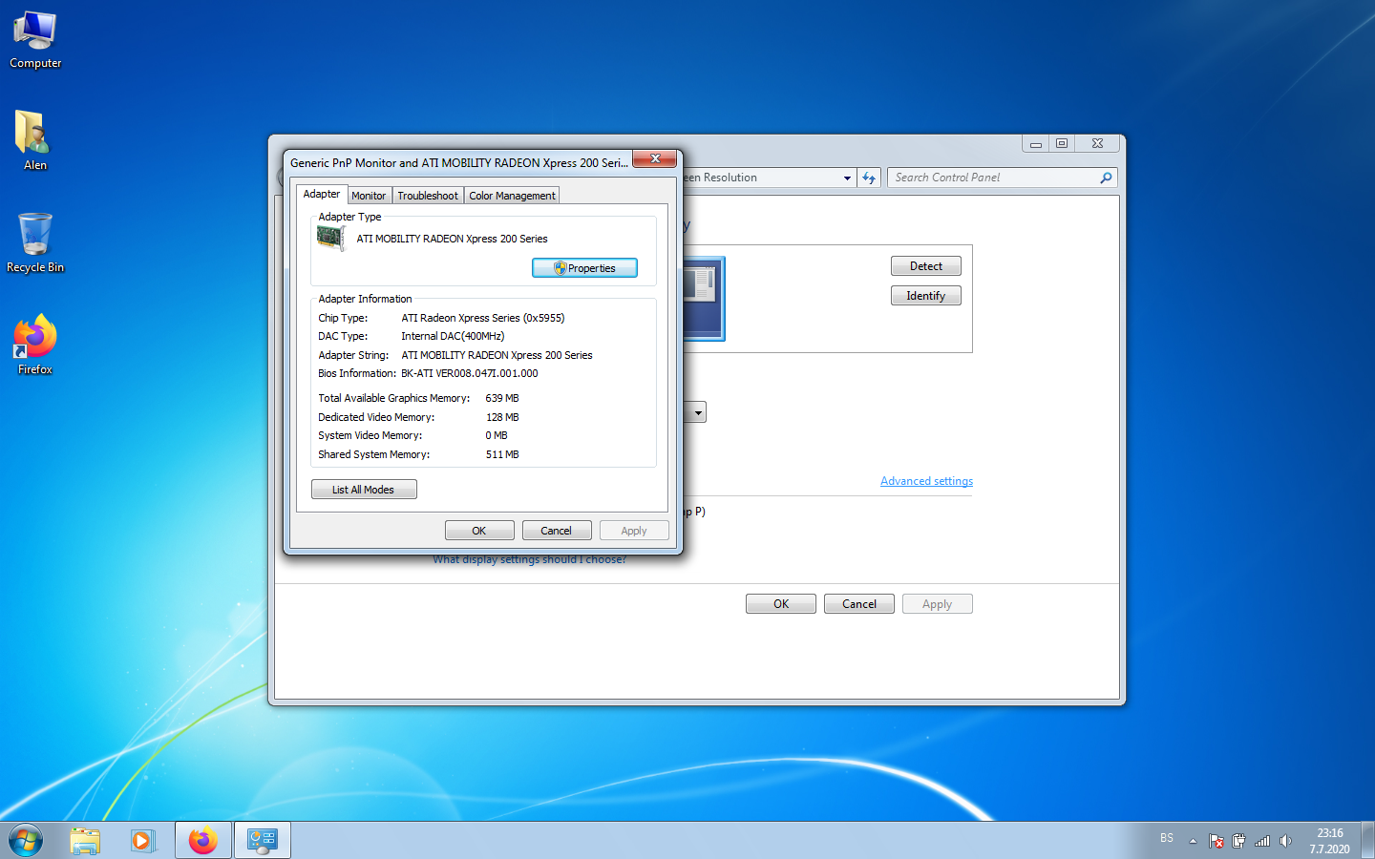Focus the Search Control Panel field

click(x=1003, y=178)
